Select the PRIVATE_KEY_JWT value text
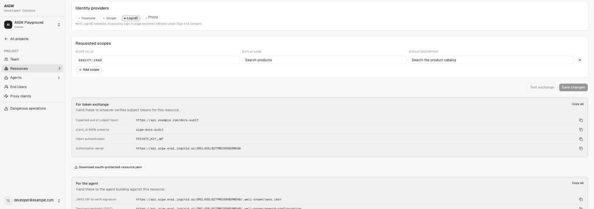Viewport: 594px width, 209px height. click(150, 139)
